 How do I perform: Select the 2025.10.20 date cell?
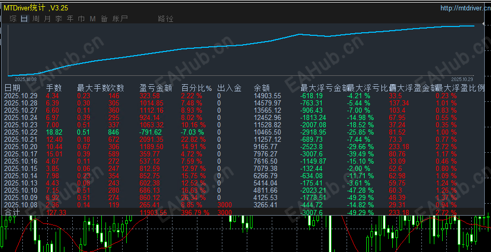point(21,147)
